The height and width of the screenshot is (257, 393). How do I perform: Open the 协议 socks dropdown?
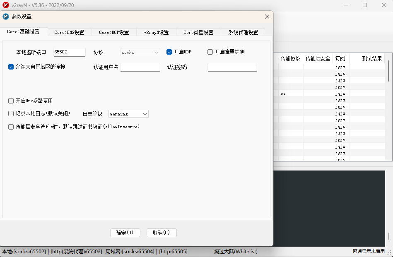point(140,53)
